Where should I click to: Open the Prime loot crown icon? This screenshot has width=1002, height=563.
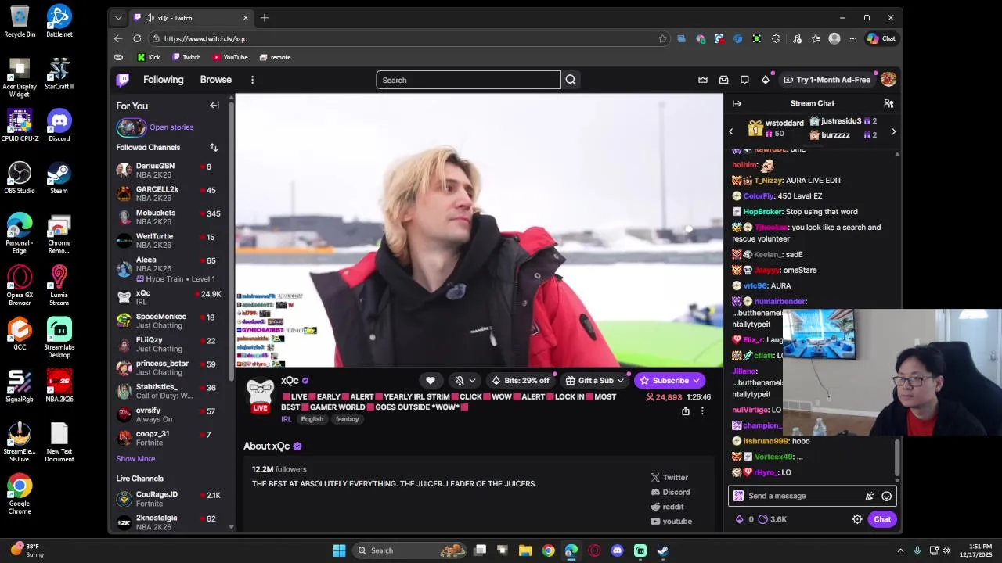click(703, 80)
